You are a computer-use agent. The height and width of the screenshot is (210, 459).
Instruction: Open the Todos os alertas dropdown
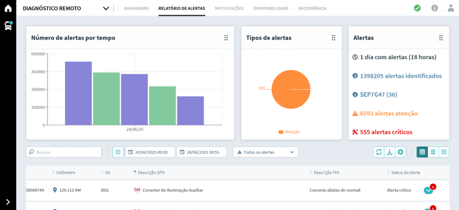266,152
